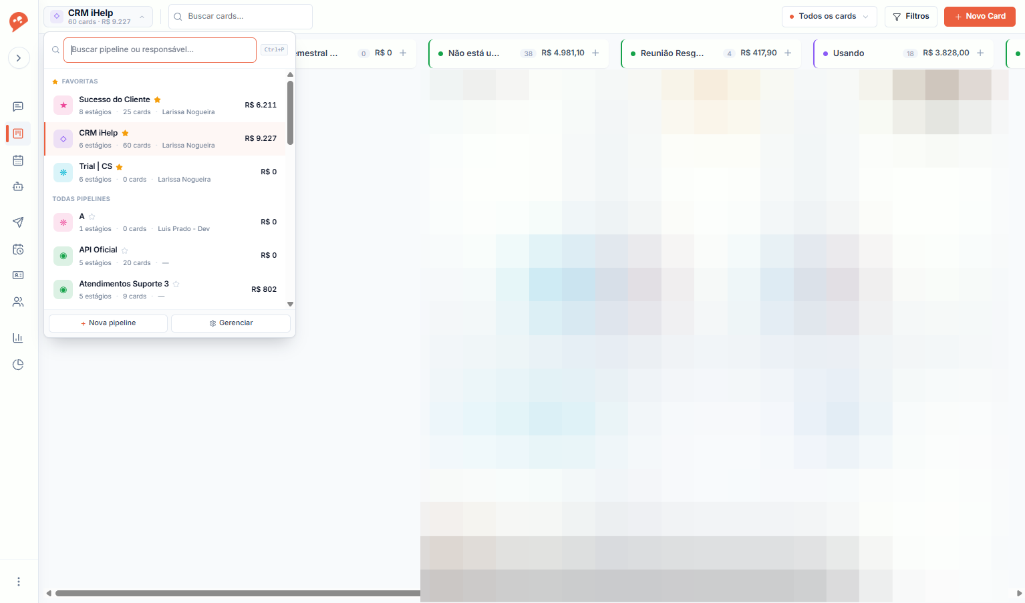Open the users group sidebar icon

pyautogui.click(x=18, y=302)
